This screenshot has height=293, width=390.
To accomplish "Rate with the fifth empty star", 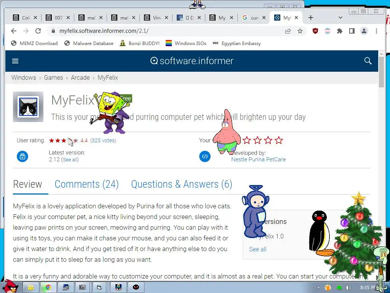I will [279, 140].
